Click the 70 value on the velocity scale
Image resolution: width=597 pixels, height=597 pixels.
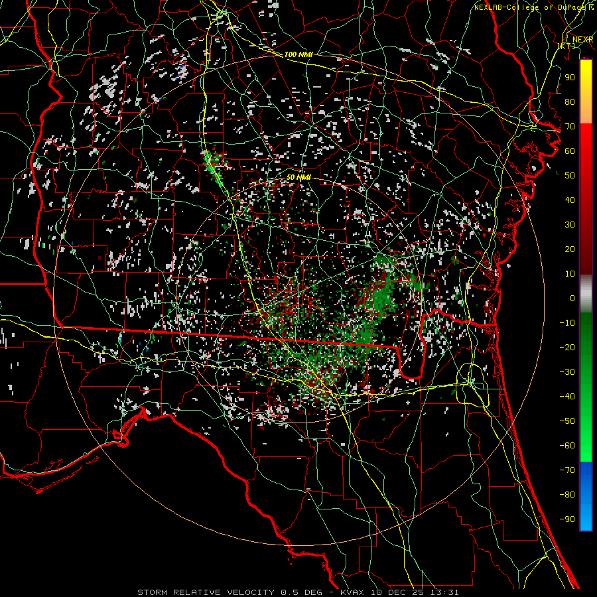(570, 127)
